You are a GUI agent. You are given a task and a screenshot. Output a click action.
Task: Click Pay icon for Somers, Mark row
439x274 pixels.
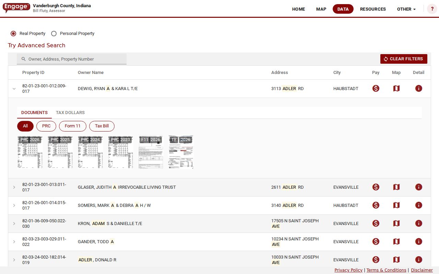(376, 205)
